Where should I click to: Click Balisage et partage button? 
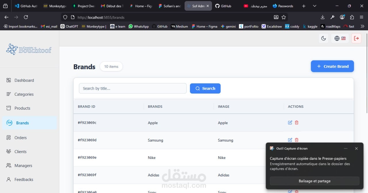click(x=315, y=181)
